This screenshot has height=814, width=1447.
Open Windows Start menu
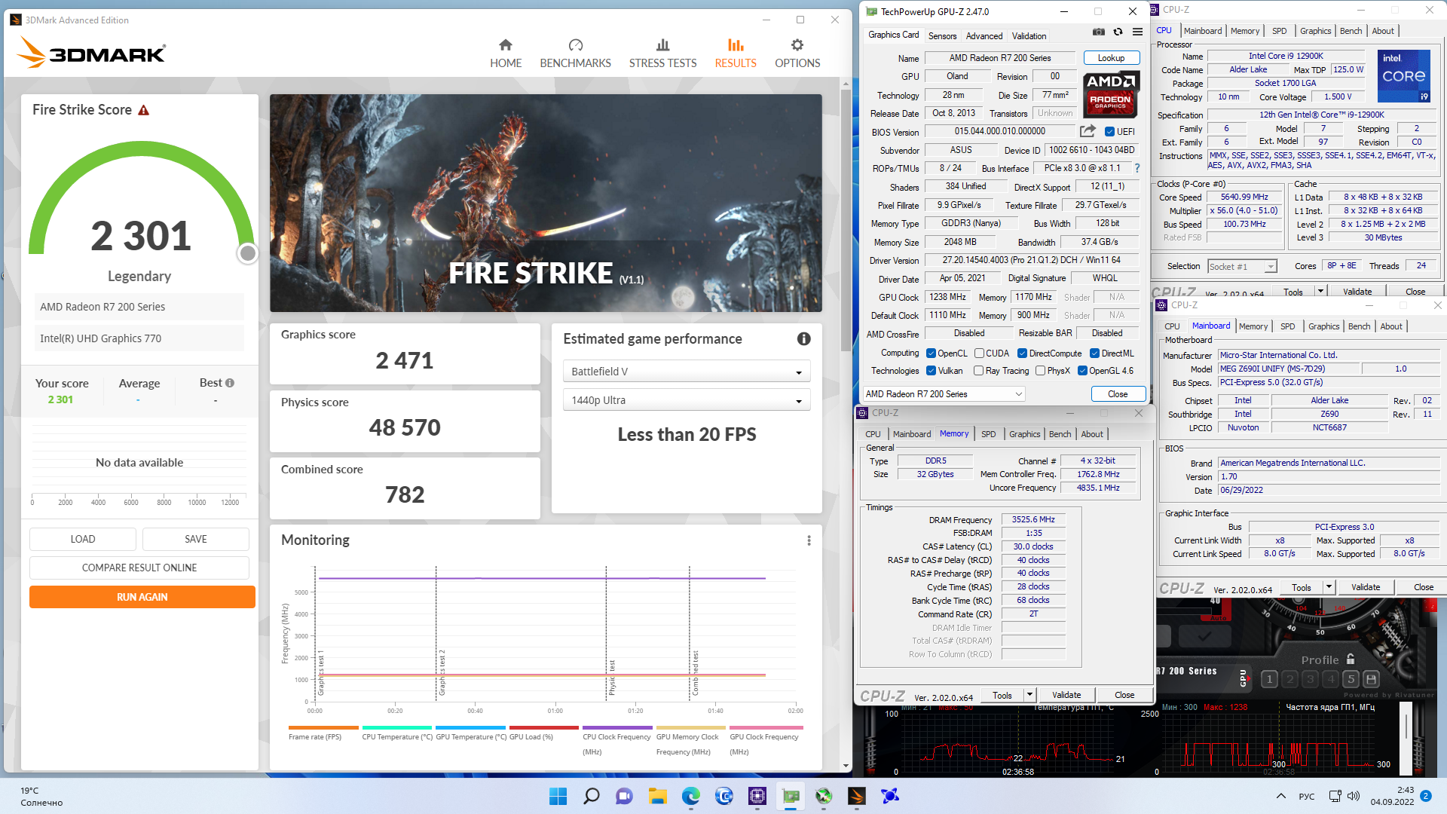[x=558, y=796]
